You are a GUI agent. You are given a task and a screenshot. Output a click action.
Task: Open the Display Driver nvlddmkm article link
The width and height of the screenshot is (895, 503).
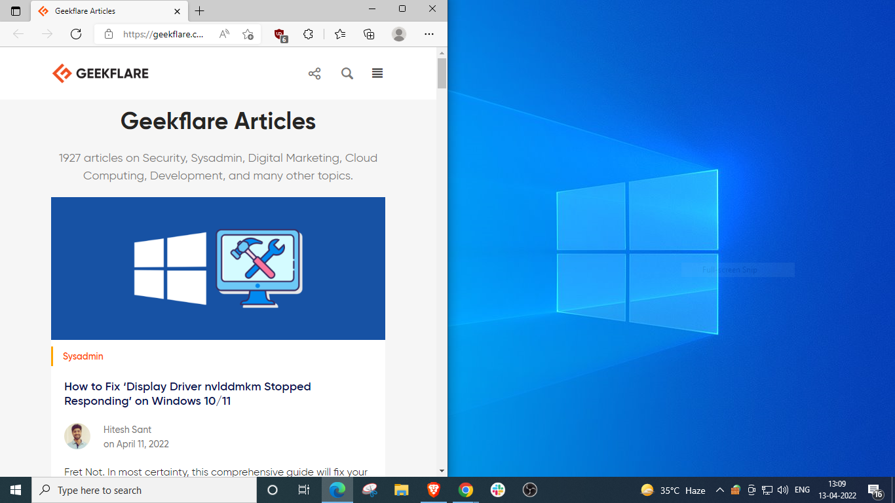point(187,394)
